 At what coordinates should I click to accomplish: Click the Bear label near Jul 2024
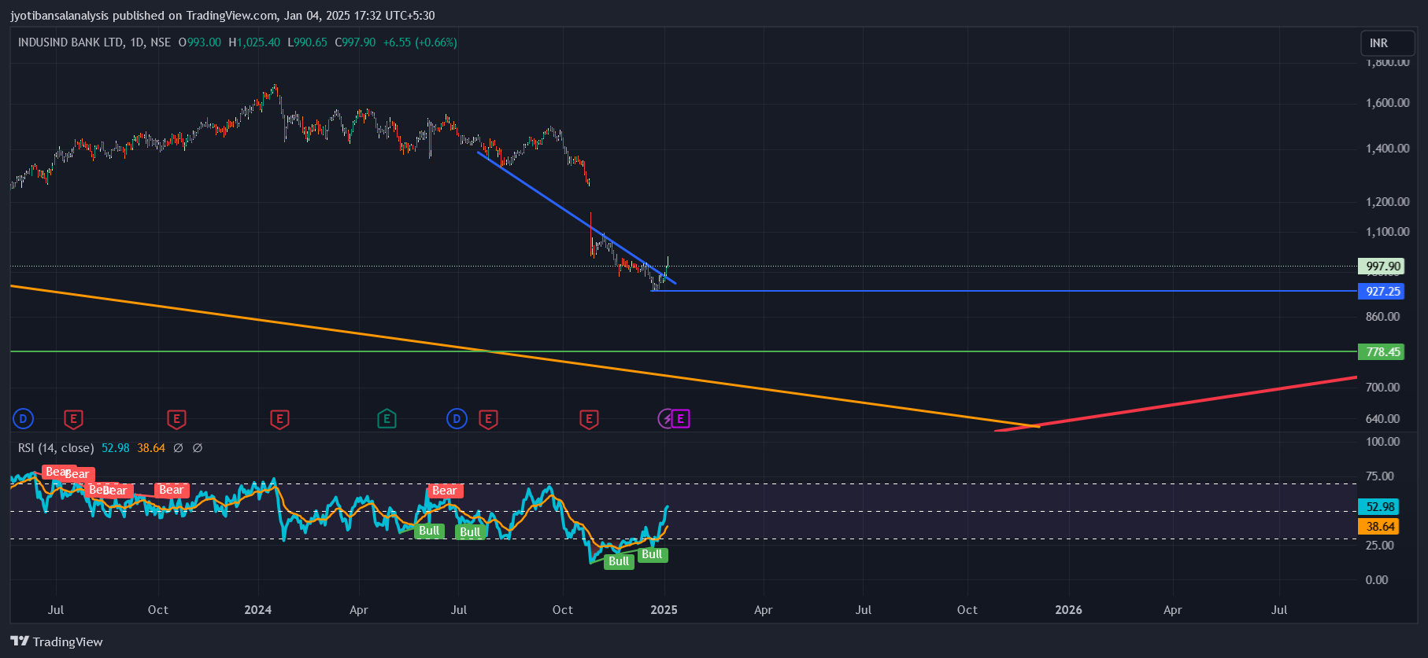(445, 491)
